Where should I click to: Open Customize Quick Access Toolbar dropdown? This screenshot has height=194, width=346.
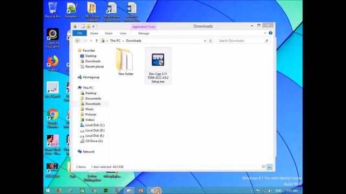tap(94, 26)
